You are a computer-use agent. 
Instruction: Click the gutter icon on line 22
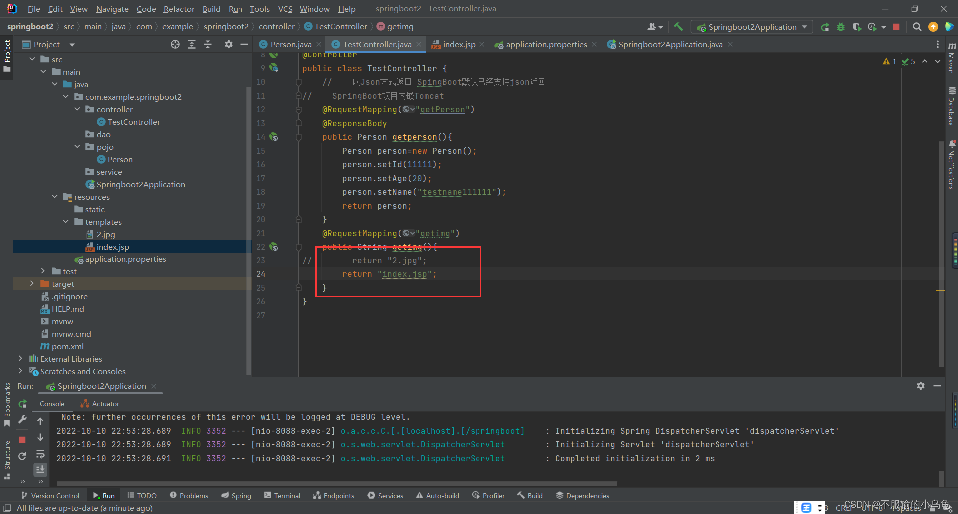pyautogui.click(x=274, y=247)
